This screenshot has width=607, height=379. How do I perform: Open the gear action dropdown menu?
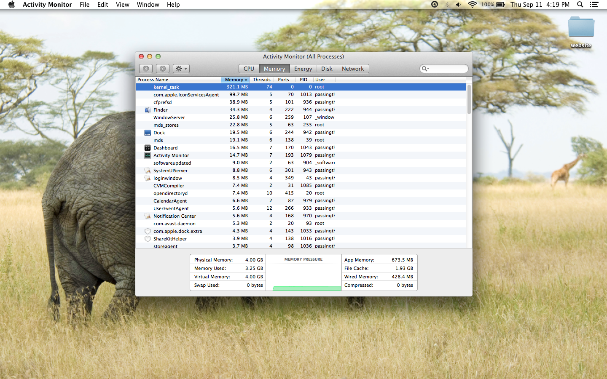coord(181,69)
